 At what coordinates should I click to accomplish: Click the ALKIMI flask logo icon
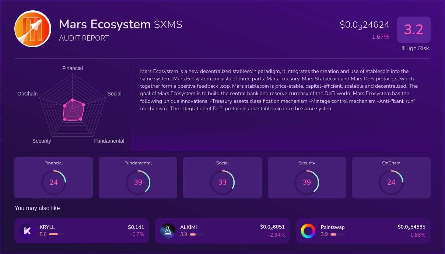(x=168, y=231)
